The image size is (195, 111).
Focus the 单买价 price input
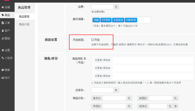(114, 98)
